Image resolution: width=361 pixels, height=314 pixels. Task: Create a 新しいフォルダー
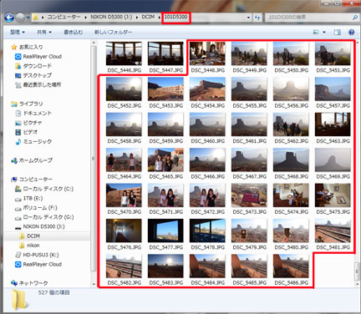point(114,32)
